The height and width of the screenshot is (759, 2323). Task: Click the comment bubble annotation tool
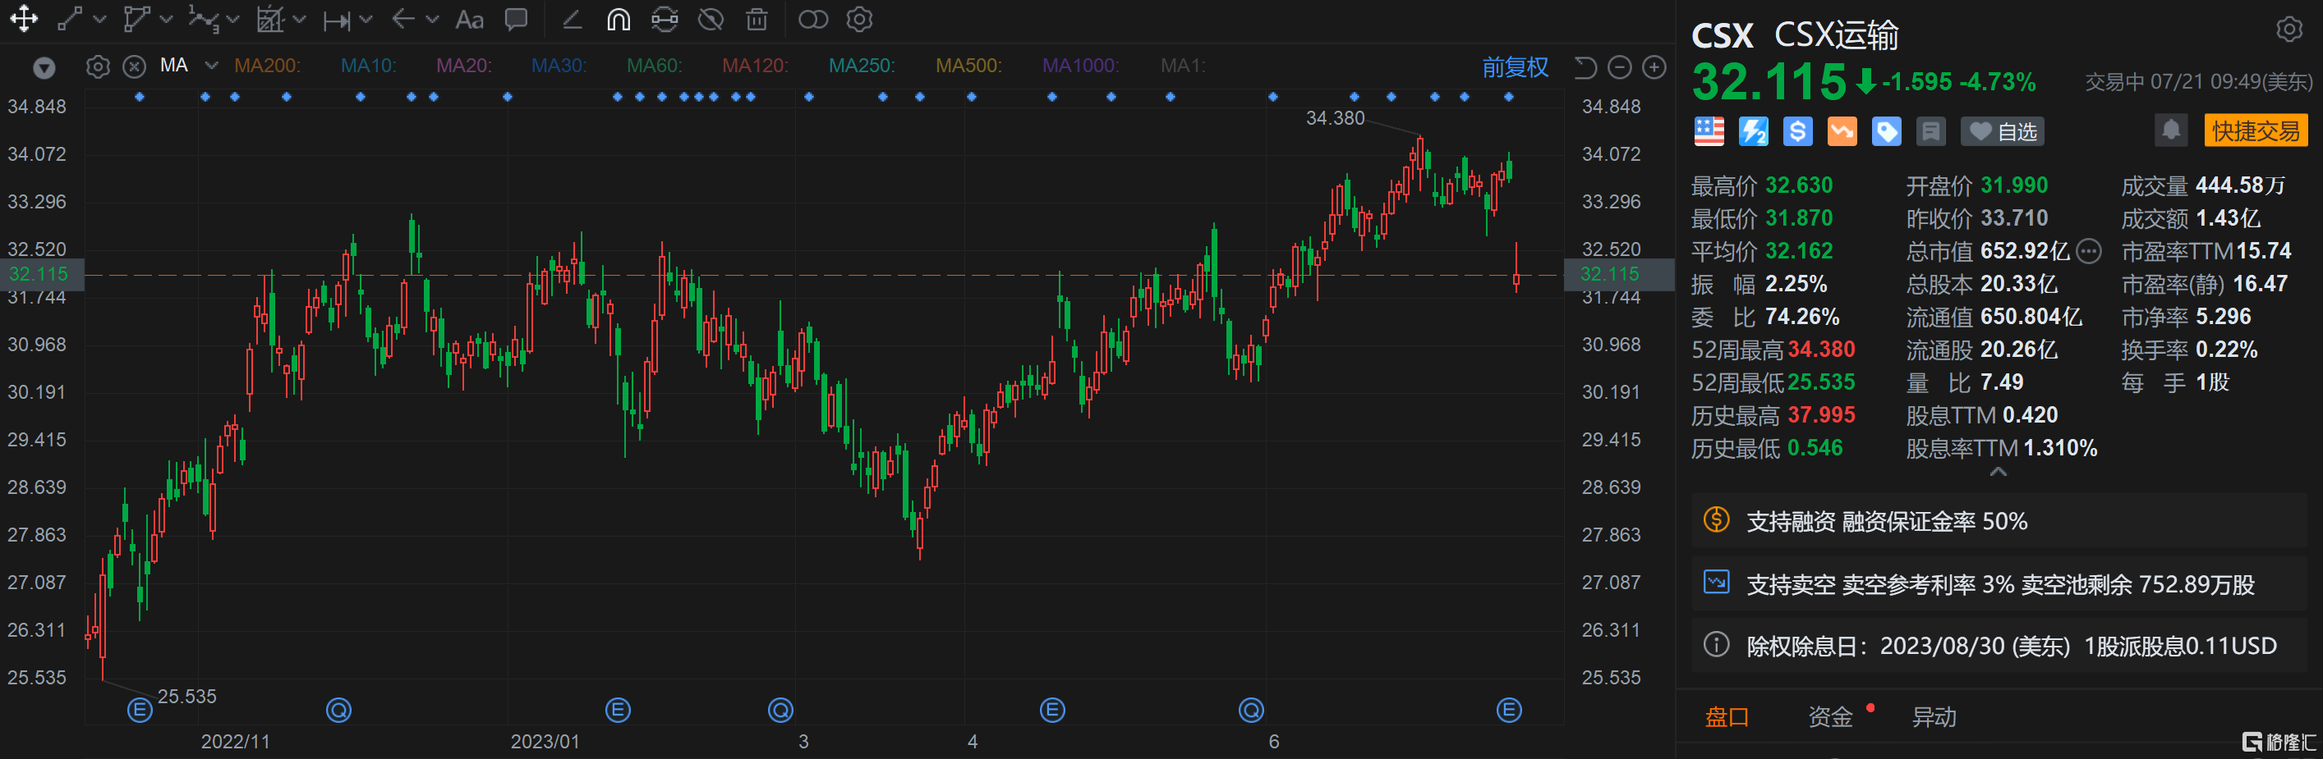516,20
